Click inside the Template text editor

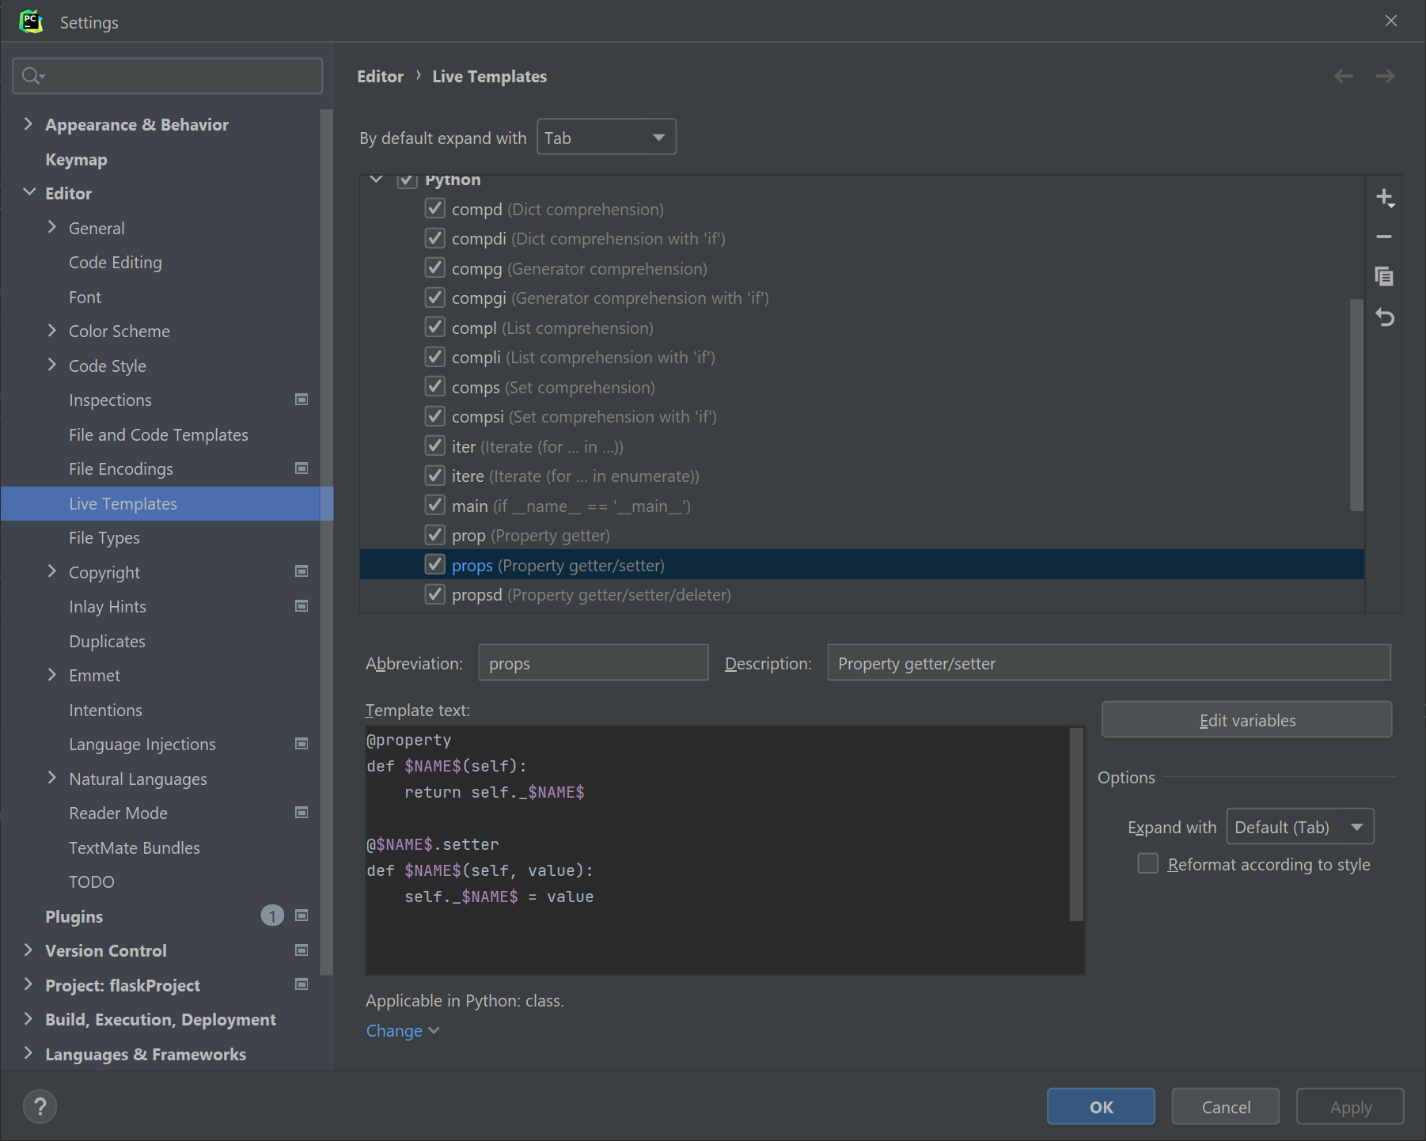tap(717, 850)
